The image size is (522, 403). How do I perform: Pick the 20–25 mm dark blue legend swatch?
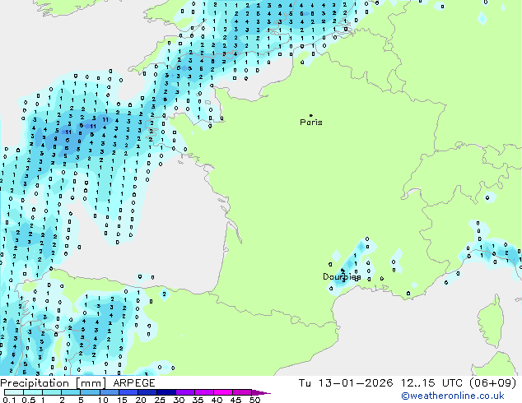point(147,392)
